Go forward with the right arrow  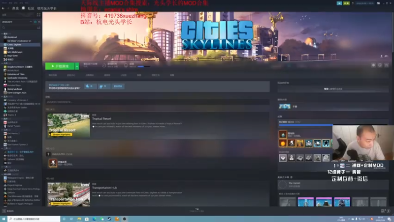[8, 8]
